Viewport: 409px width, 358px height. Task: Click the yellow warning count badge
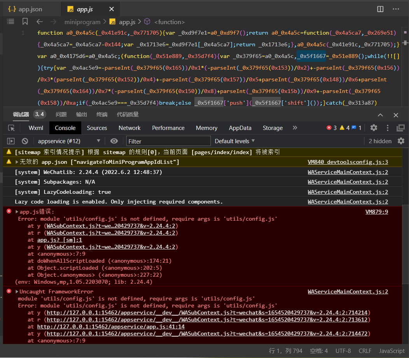344,128
